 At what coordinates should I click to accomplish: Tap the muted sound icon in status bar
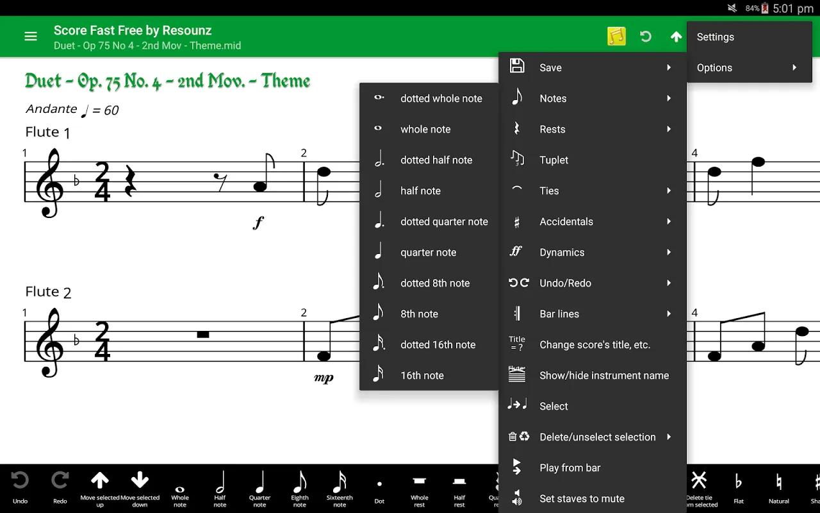(x=732, y=8)
